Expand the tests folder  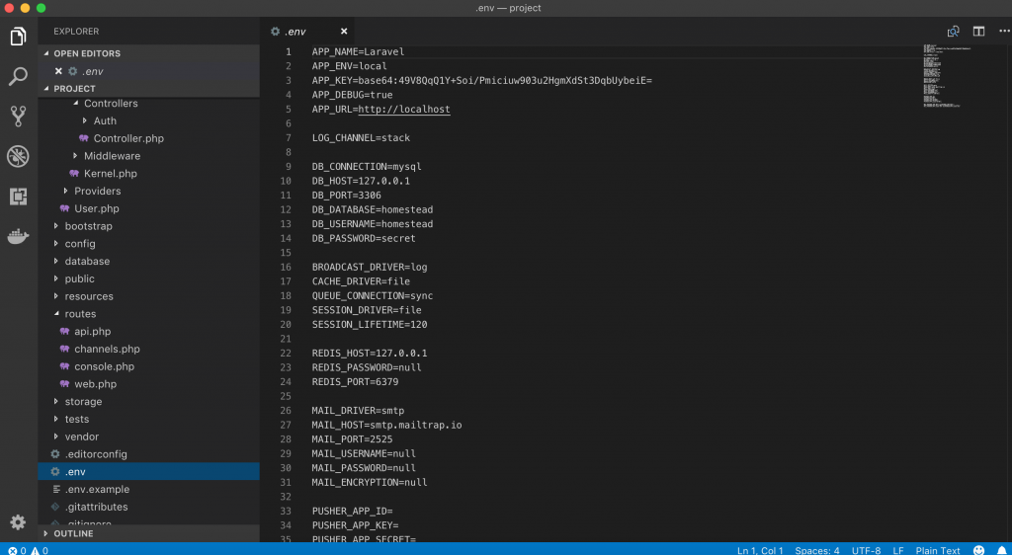76,419
